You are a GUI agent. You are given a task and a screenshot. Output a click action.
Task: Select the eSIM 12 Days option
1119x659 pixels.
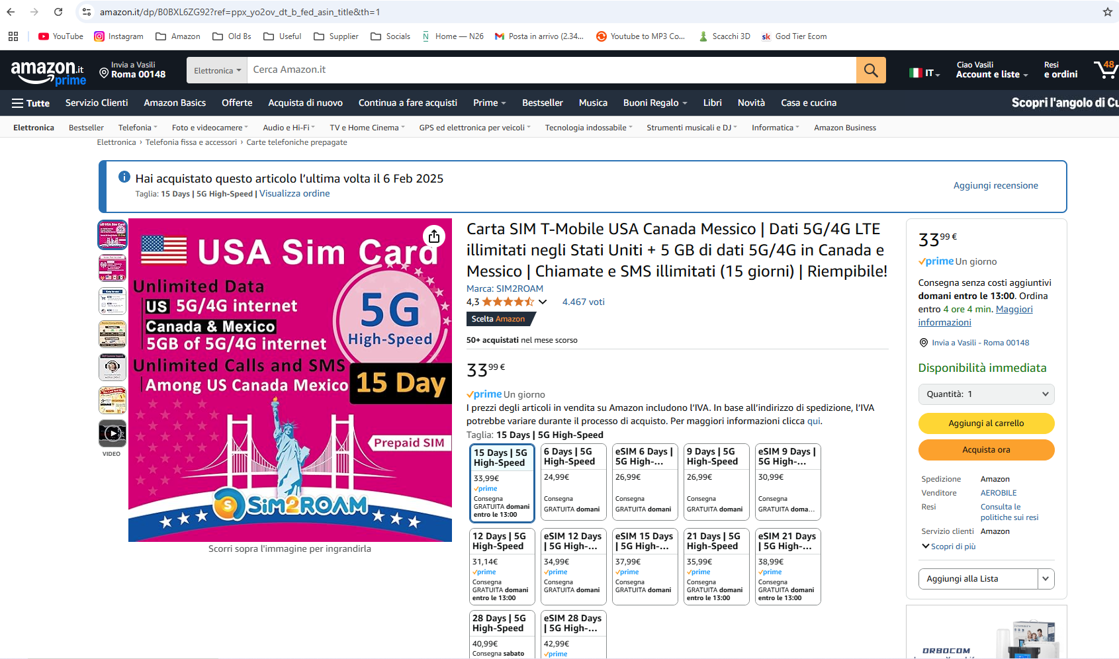click(574, 566)
